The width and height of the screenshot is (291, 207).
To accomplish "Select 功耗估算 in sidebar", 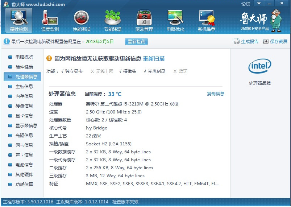I will (x=22, y=185).
